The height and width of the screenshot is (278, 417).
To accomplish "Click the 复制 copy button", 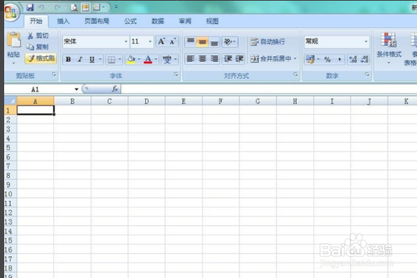I will tap(38, 47).
